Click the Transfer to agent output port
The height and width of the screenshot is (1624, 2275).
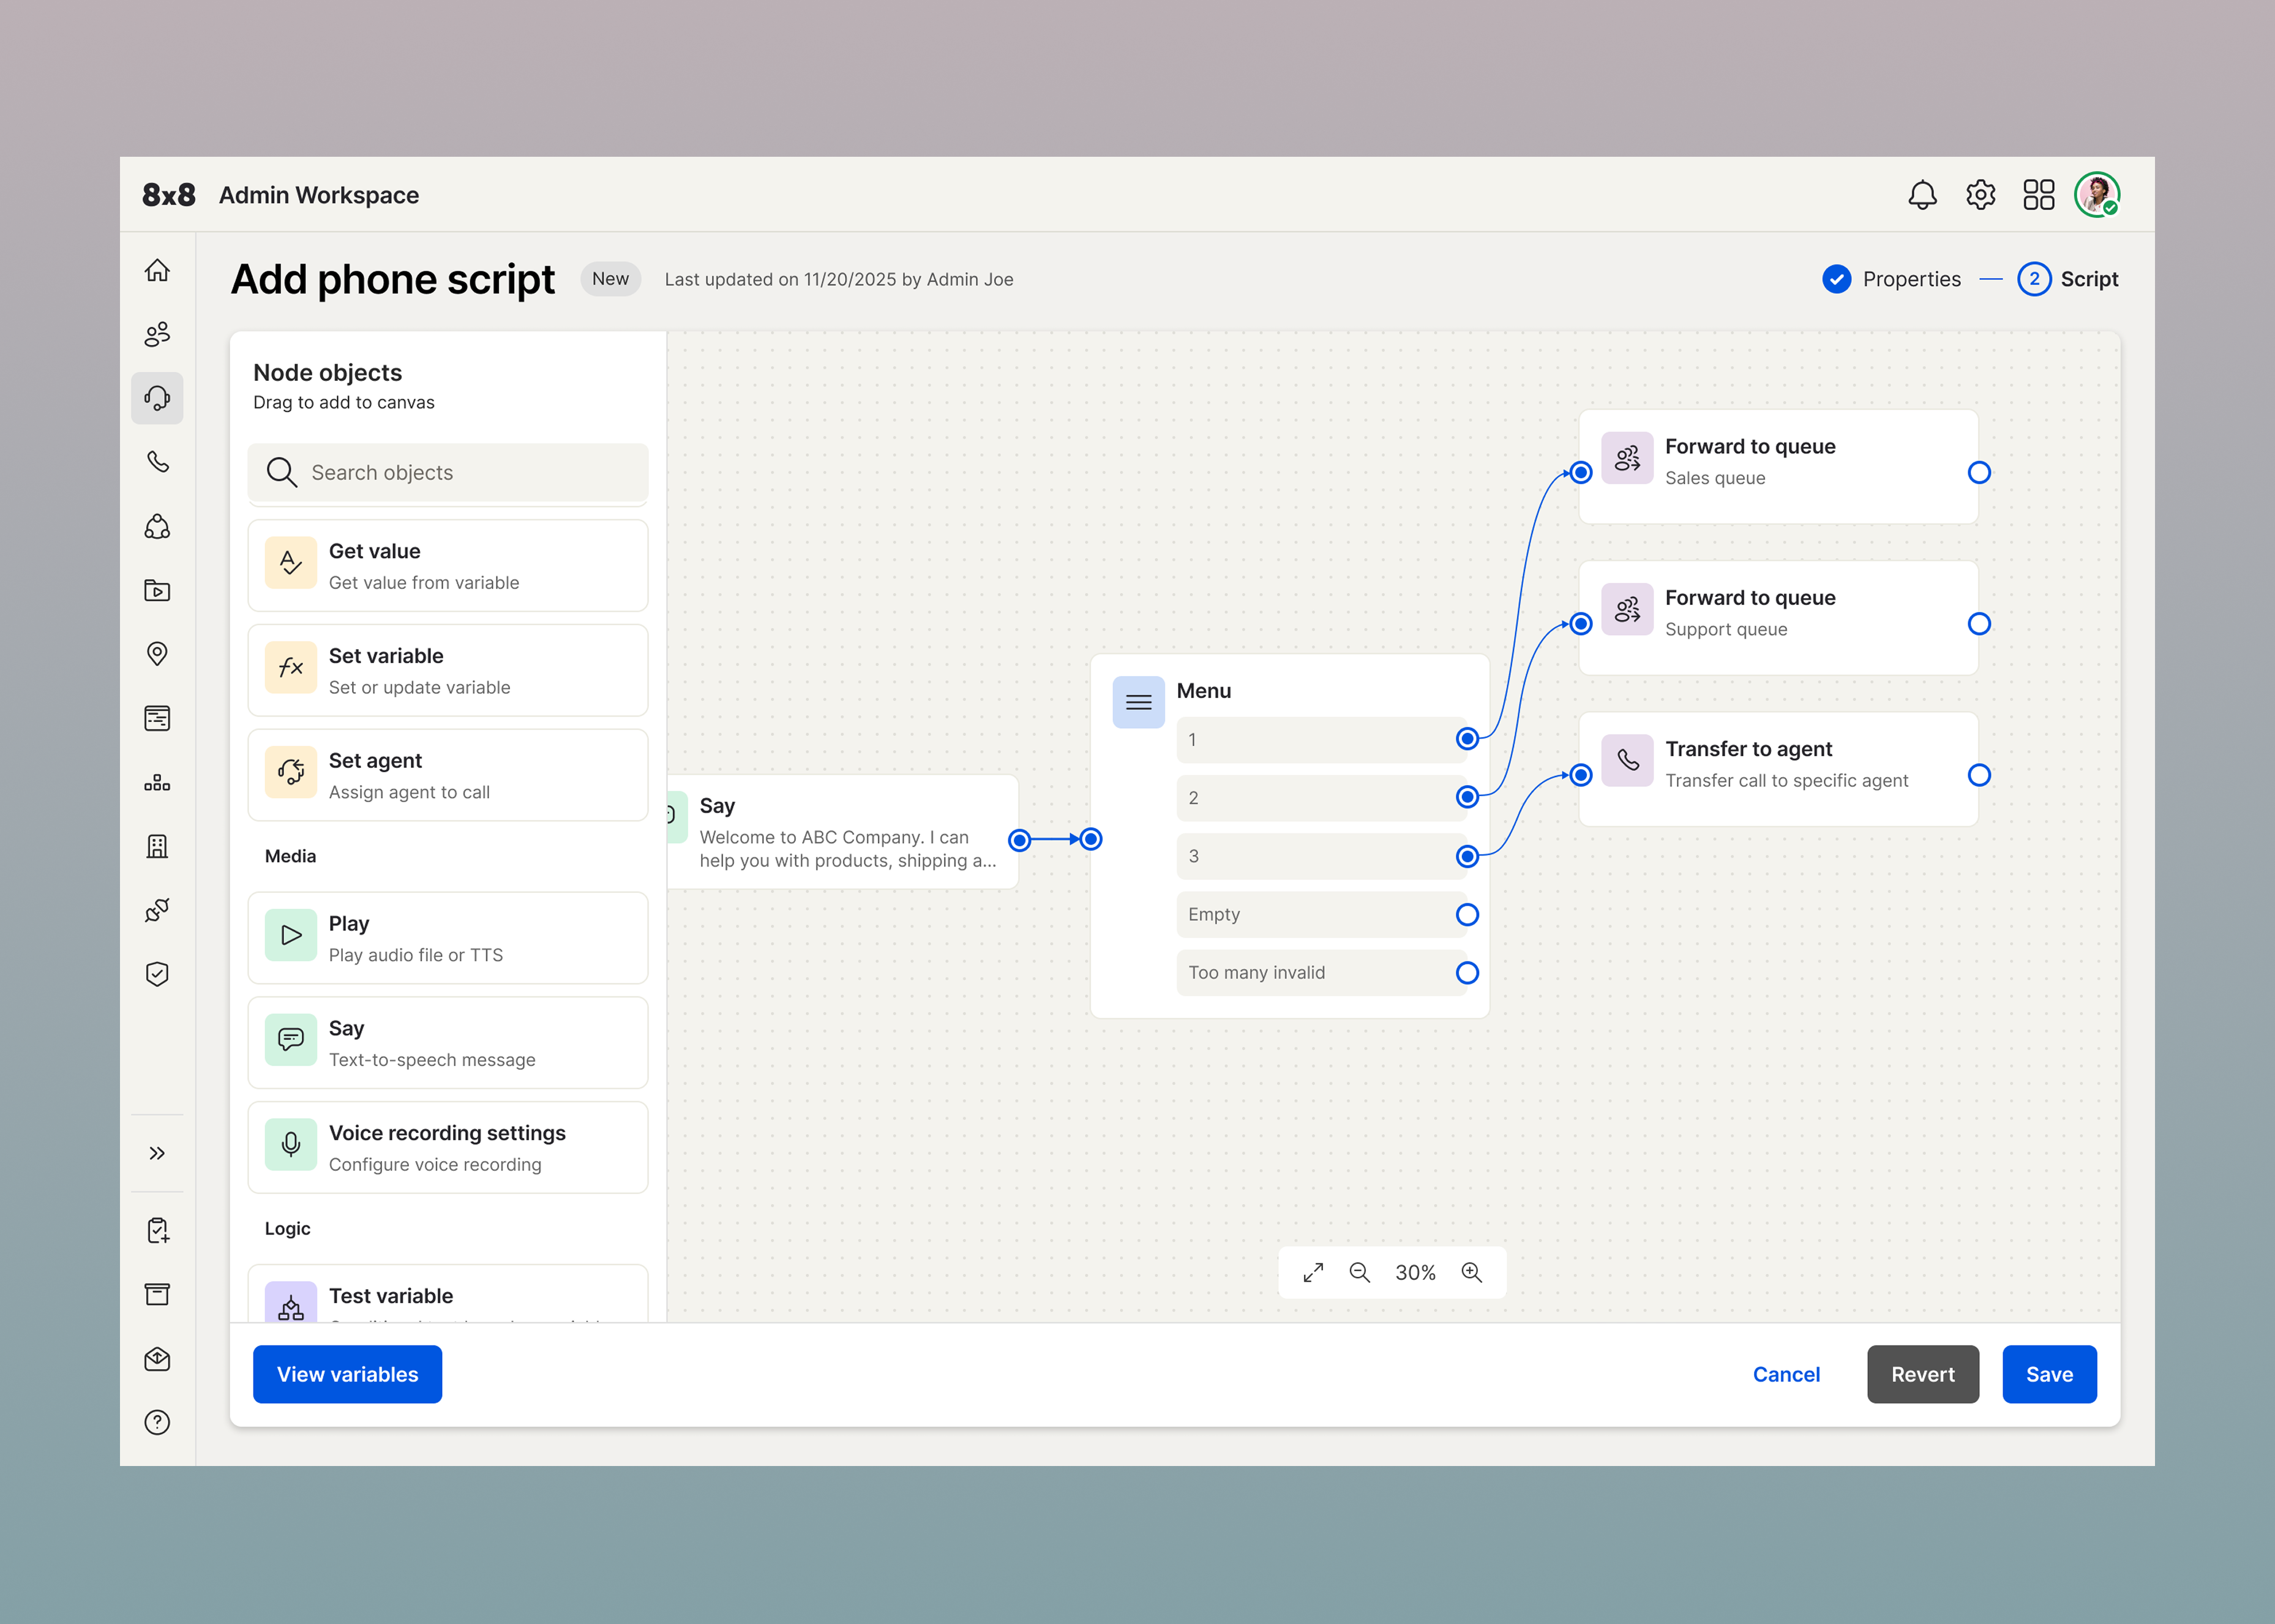click(1980, 774)
